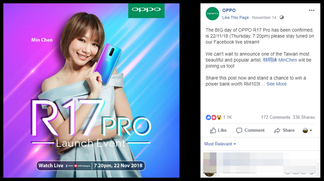Open the three-dot post options menu
The width and height of the screenshot is (324, 181).
click(x=311, y=10)
